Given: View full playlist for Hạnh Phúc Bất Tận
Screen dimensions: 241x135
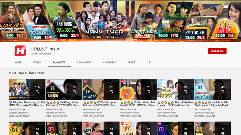Looking at the screenshot, I should 205,116.
